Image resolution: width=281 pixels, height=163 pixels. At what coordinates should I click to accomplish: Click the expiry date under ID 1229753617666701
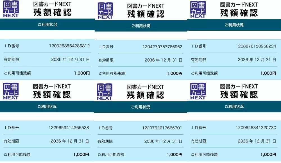coord(163,141)
